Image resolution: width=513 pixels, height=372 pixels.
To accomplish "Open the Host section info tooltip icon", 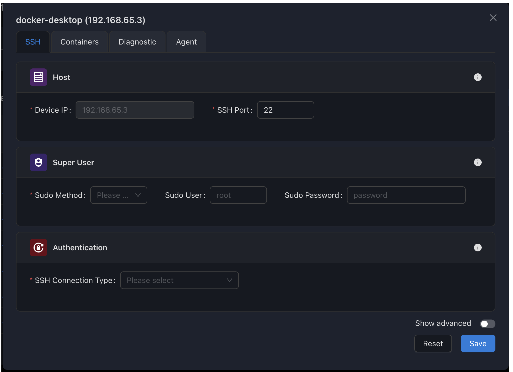I will pos(478,77).
